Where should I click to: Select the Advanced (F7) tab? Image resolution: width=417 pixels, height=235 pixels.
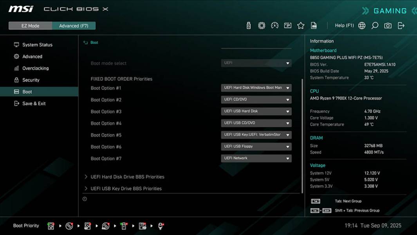[74, 25]
